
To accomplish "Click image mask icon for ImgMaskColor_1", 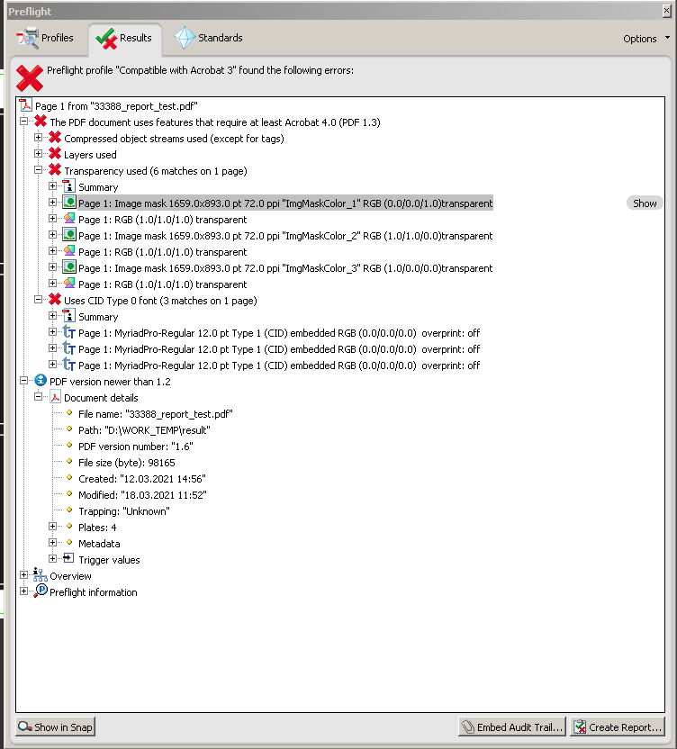I will click(x=69, y=203).
